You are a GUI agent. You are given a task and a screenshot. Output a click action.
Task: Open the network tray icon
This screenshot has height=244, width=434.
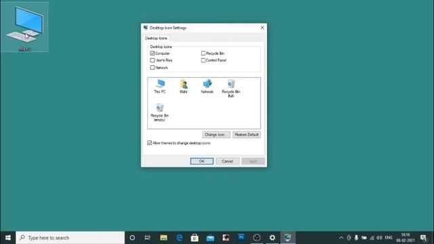click(x=372, y=238)
